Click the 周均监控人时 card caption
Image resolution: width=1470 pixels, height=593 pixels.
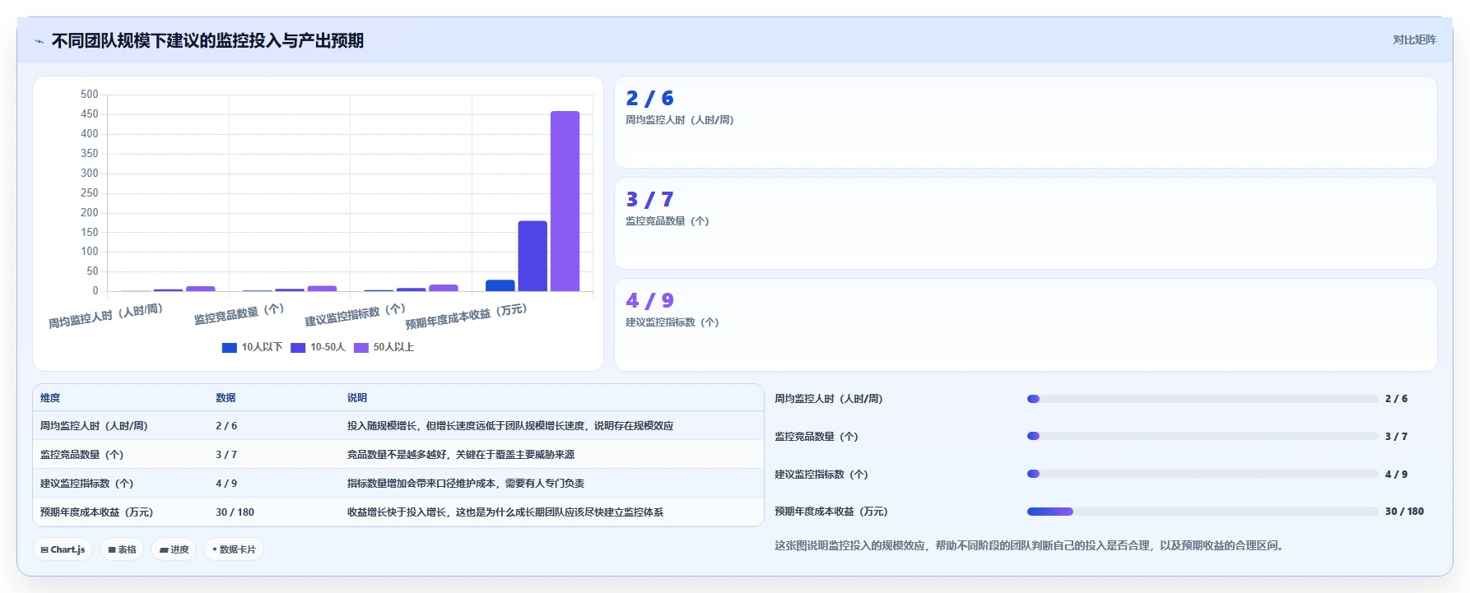679,120
